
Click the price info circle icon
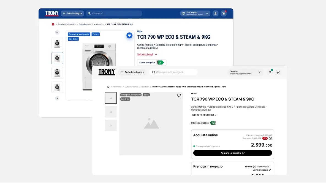[x=270, y=139]
